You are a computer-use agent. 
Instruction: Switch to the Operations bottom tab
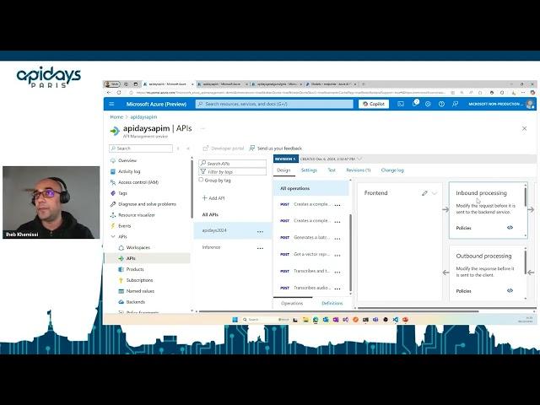[292, 304]
